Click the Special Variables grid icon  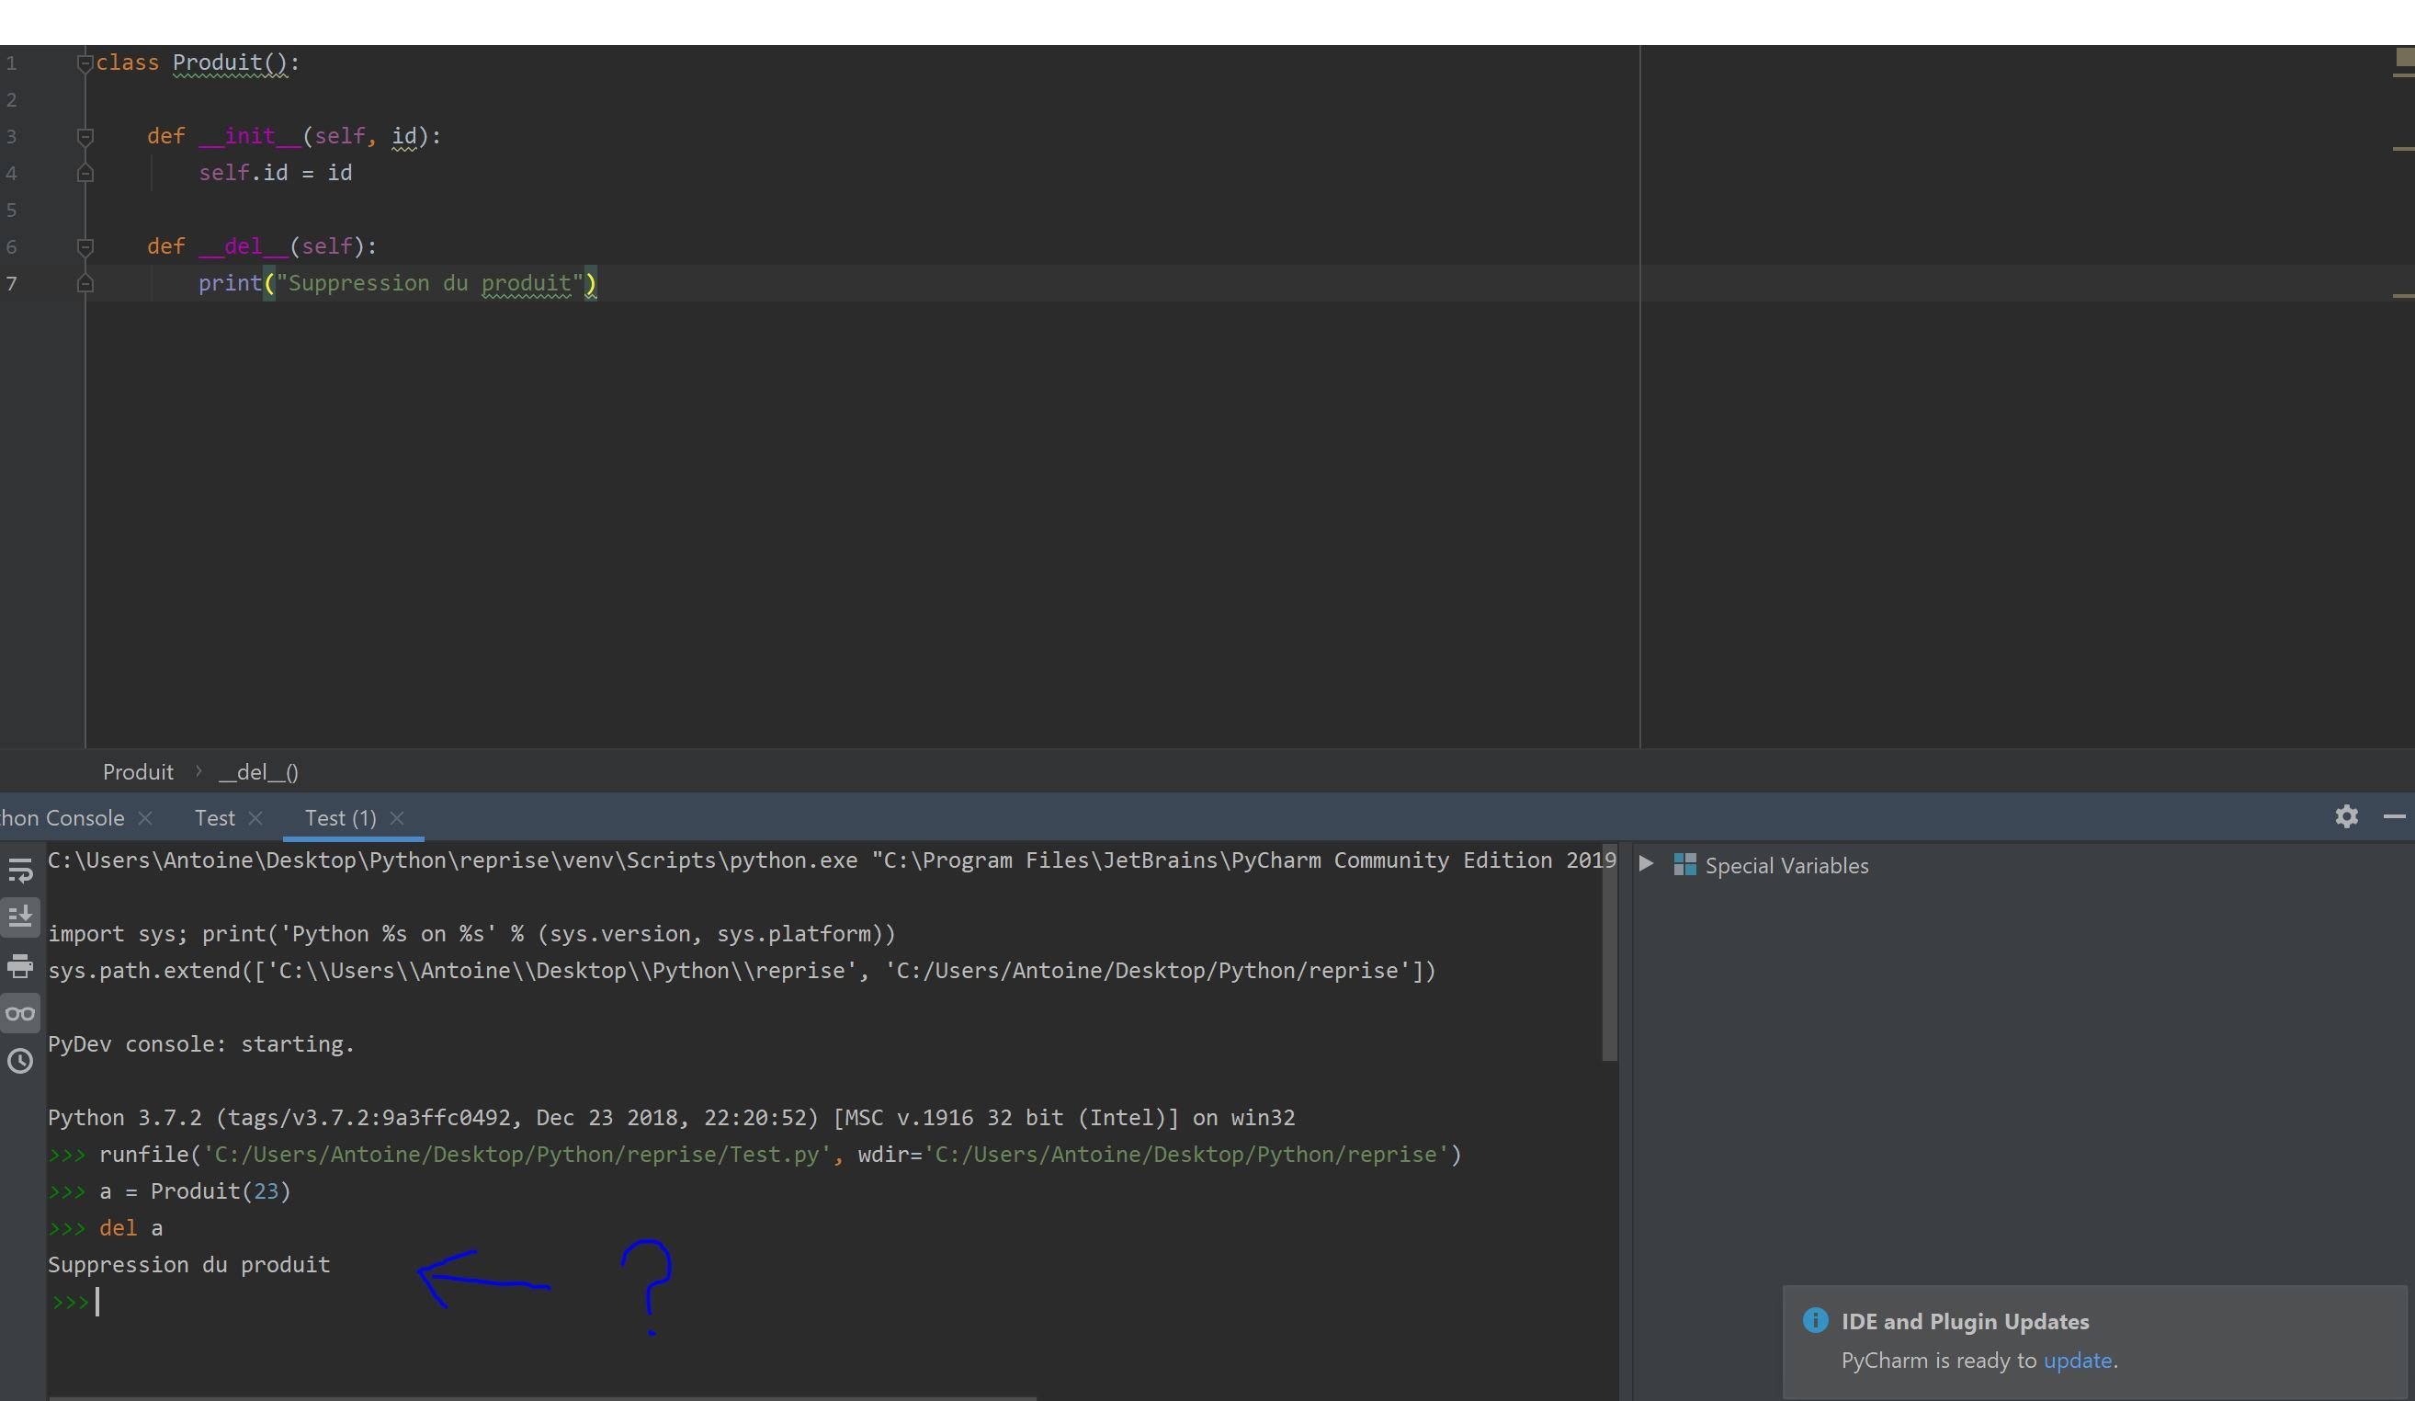click(1684, 865)
